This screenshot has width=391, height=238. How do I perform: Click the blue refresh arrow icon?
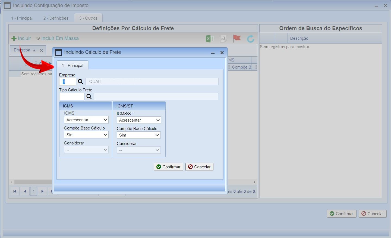click(x=250, y=39)
